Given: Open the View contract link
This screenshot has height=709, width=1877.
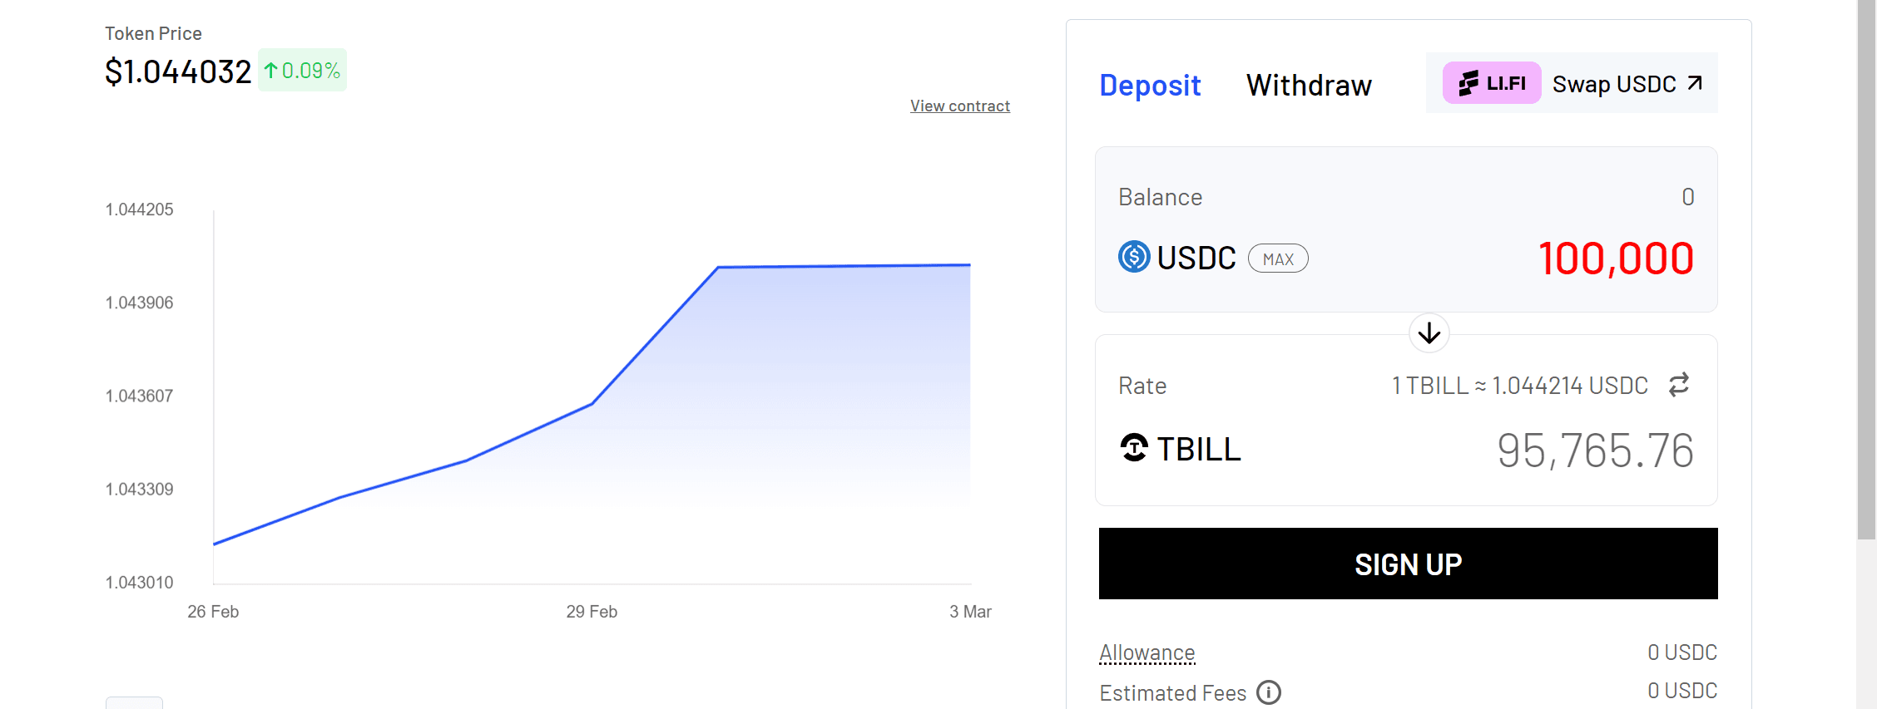Looking at the screenshot, I should (x=959, y=106).
